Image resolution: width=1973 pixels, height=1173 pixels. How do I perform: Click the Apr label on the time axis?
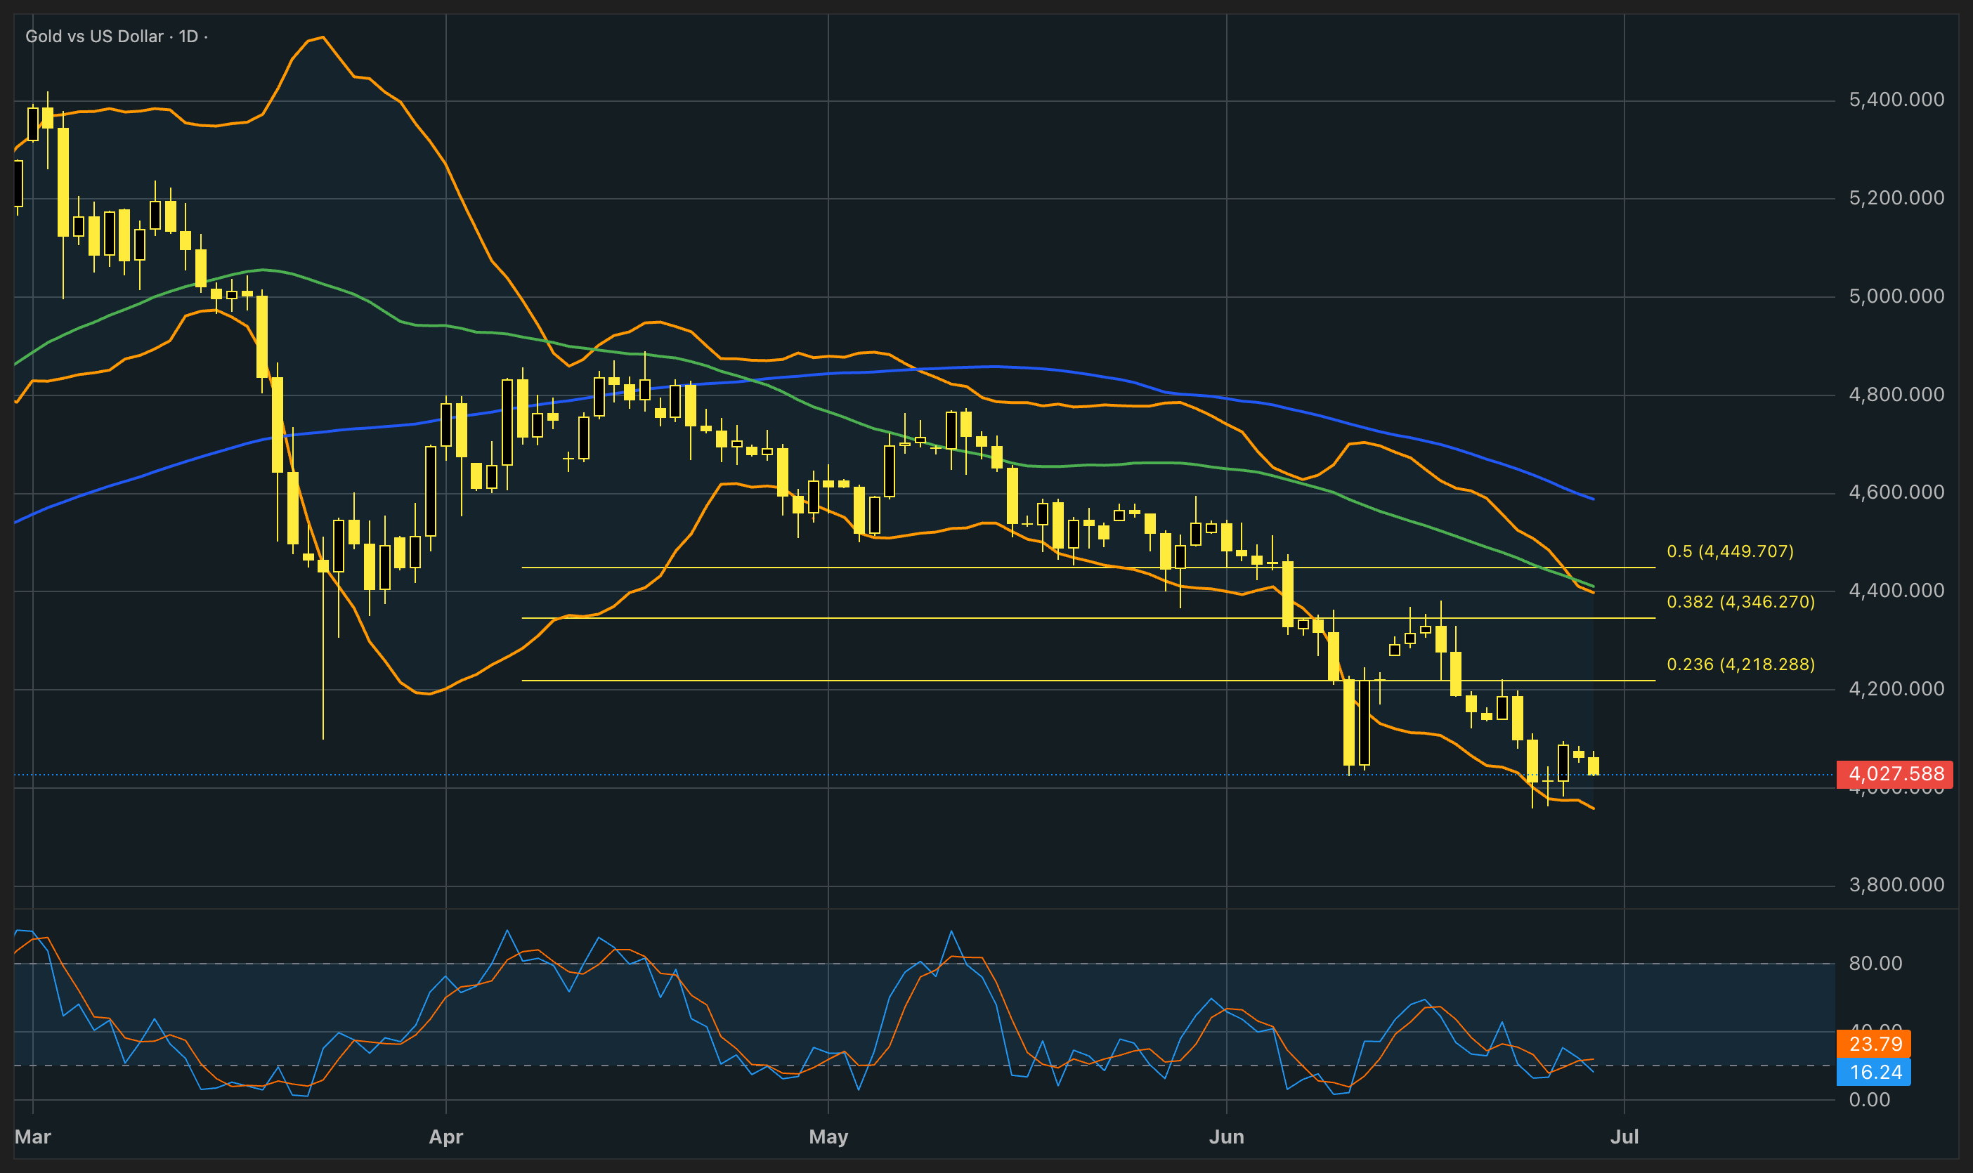pyautogui.click(x=445, y=1136)
